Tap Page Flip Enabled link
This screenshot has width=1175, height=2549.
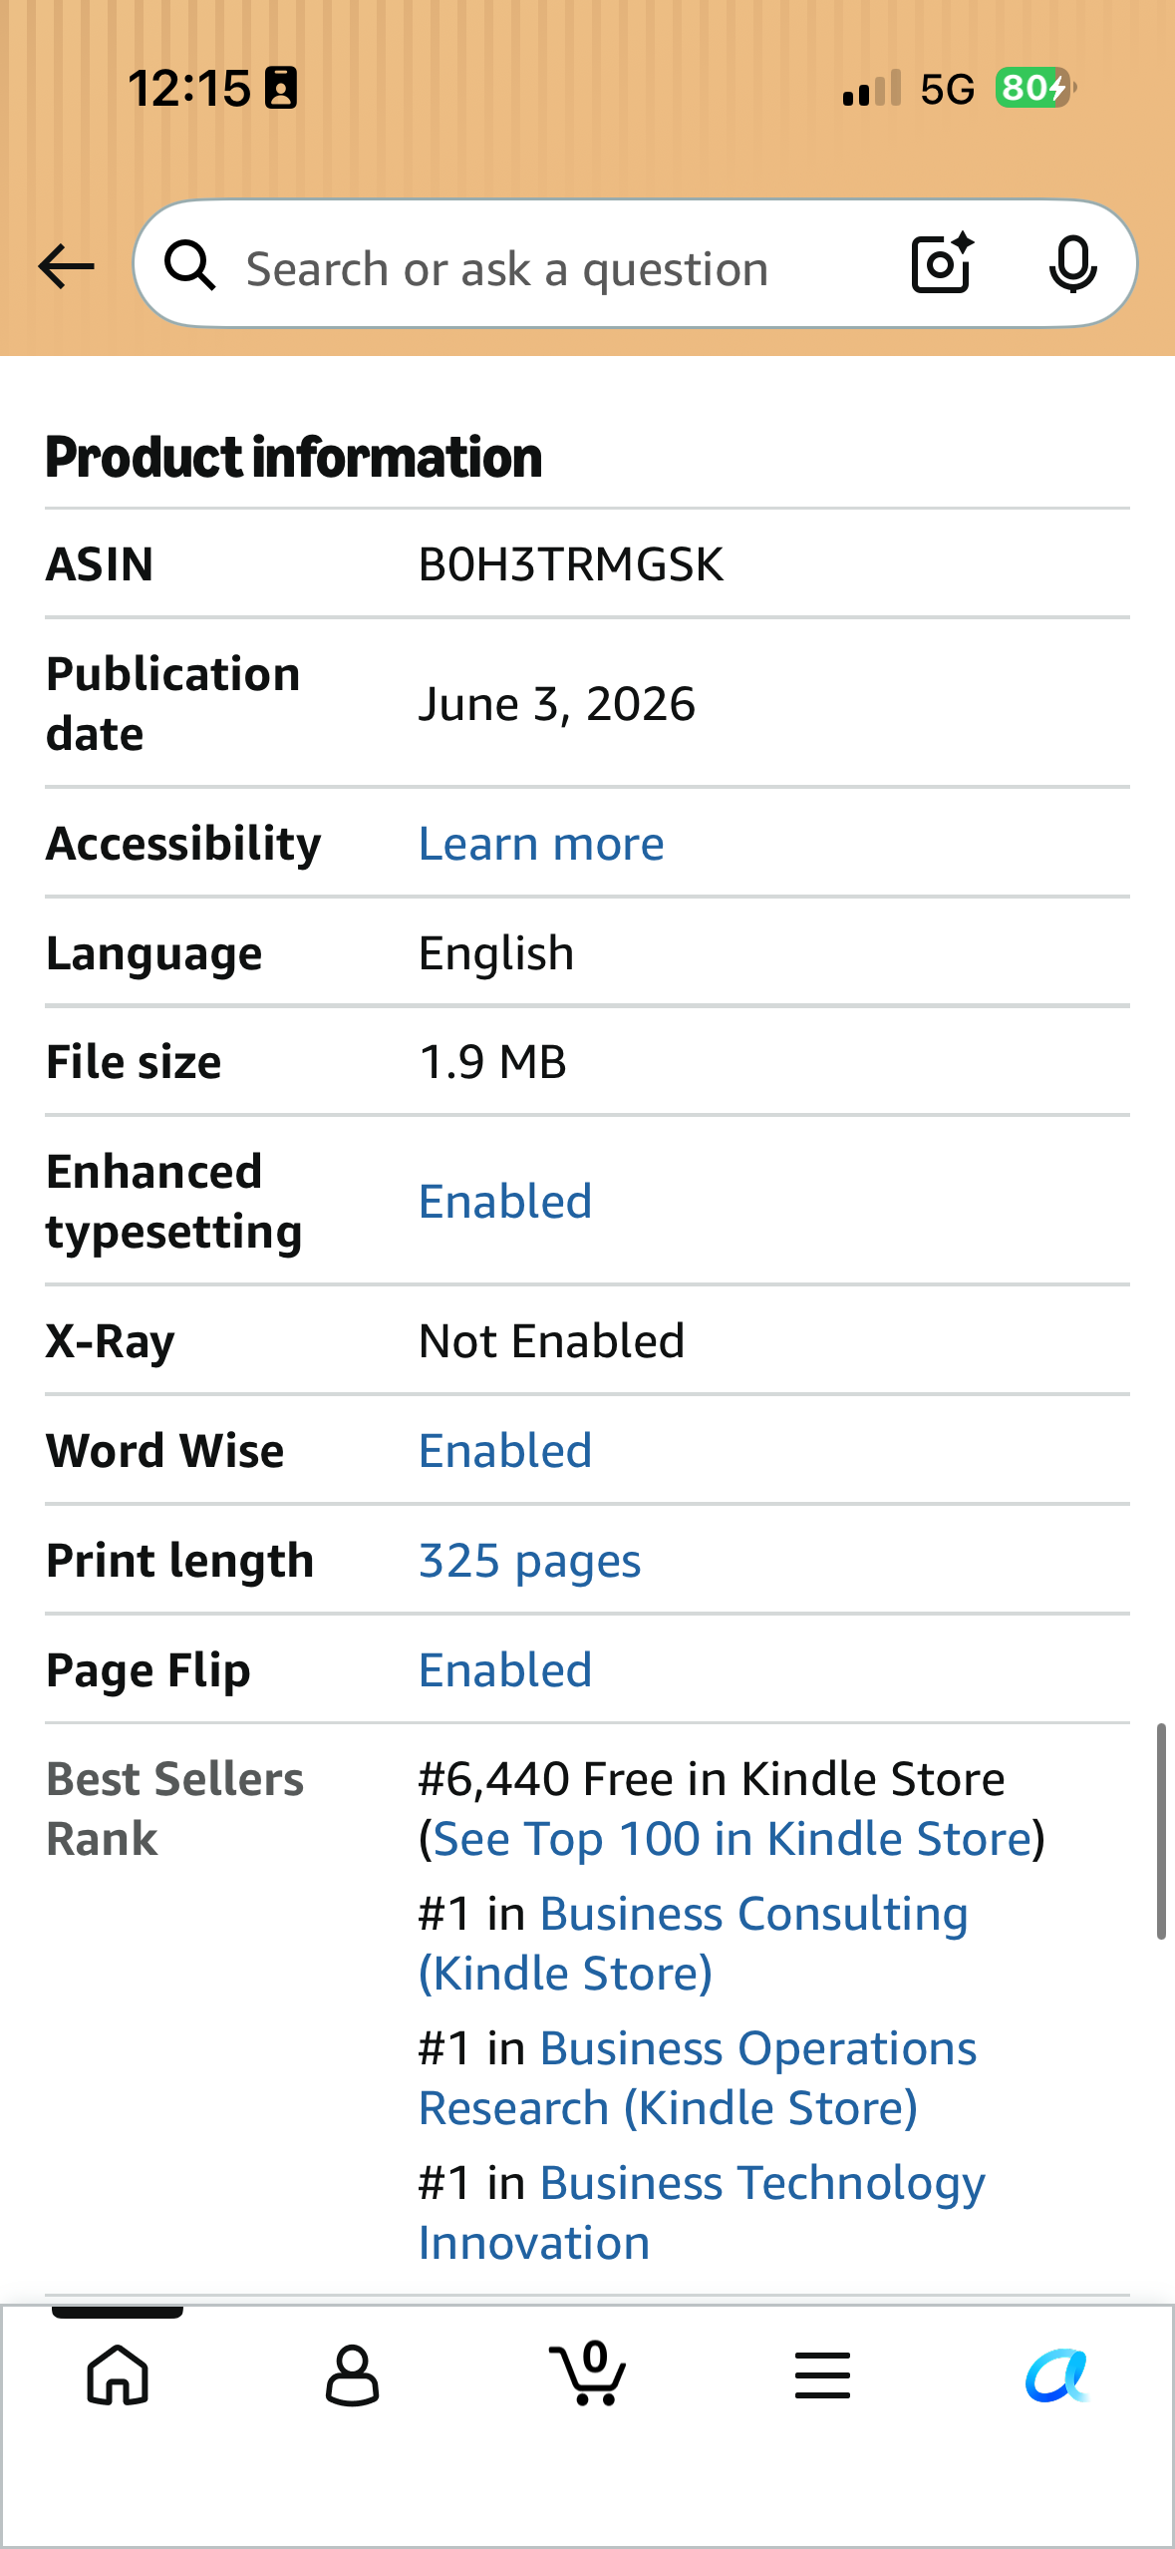505,1669
